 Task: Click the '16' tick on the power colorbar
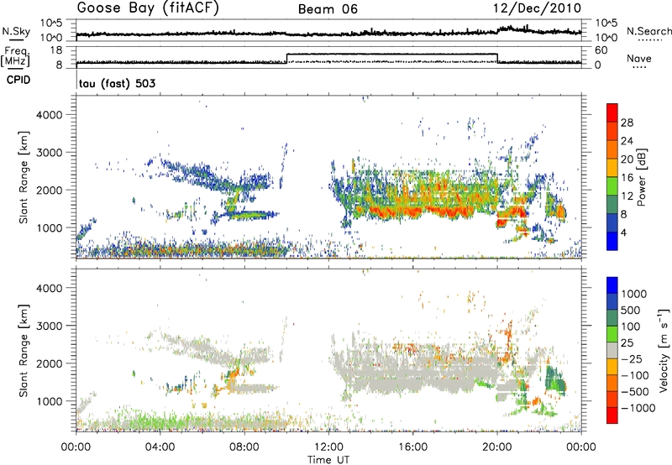[627, 178]
